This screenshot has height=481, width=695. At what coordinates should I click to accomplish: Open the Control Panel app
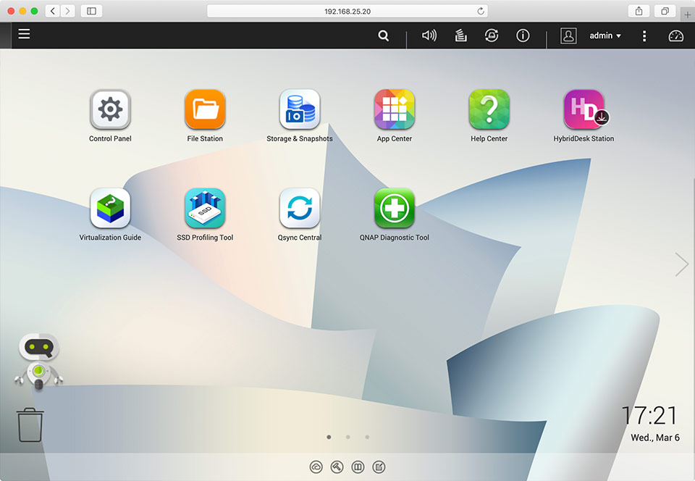[110, 109]
